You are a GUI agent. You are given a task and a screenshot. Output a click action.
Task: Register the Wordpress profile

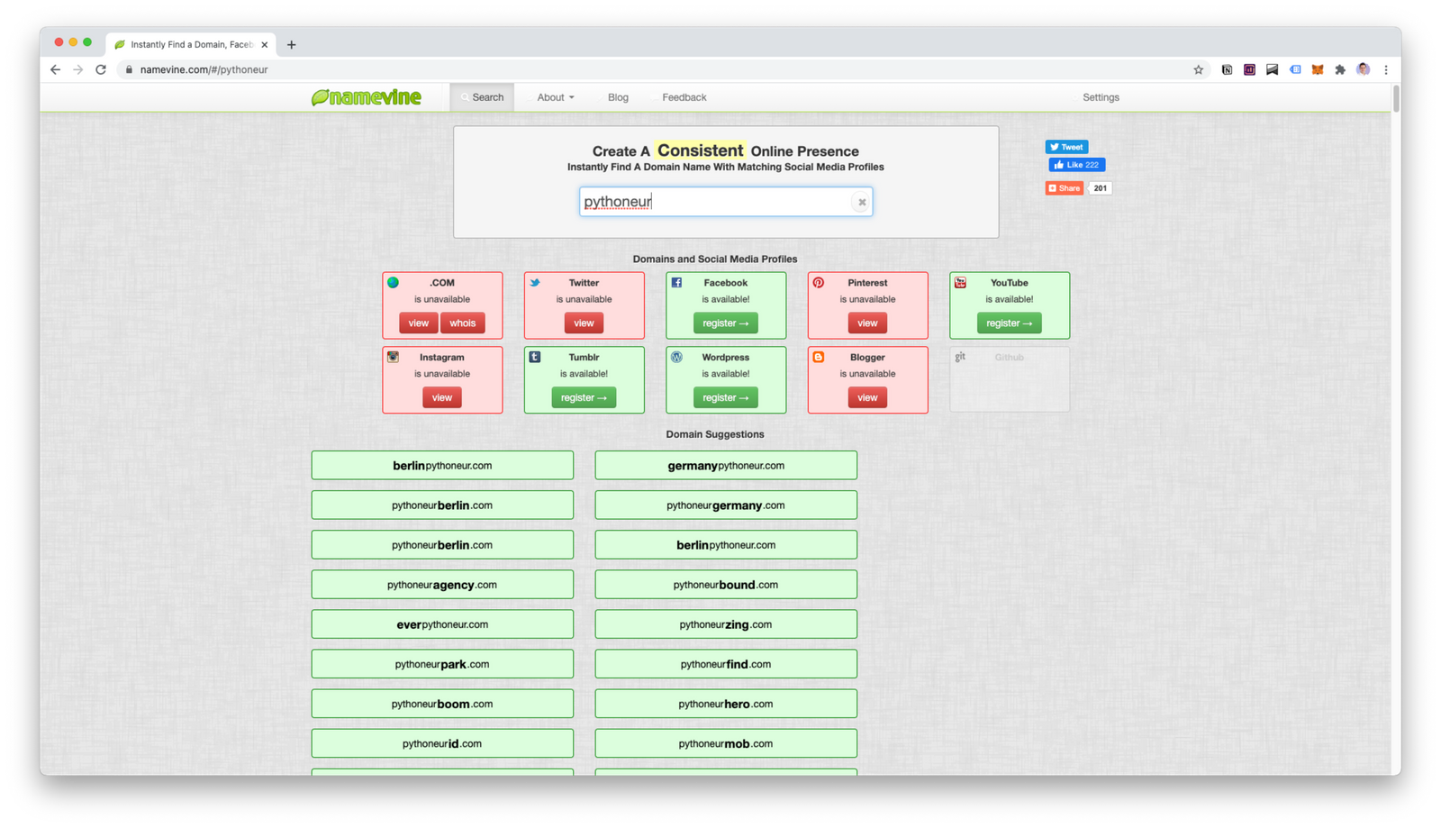(x=726, y=397)
